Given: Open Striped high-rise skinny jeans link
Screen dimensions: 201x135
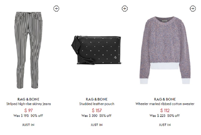Looking at the screenshot, I should (x=28, y=104).
